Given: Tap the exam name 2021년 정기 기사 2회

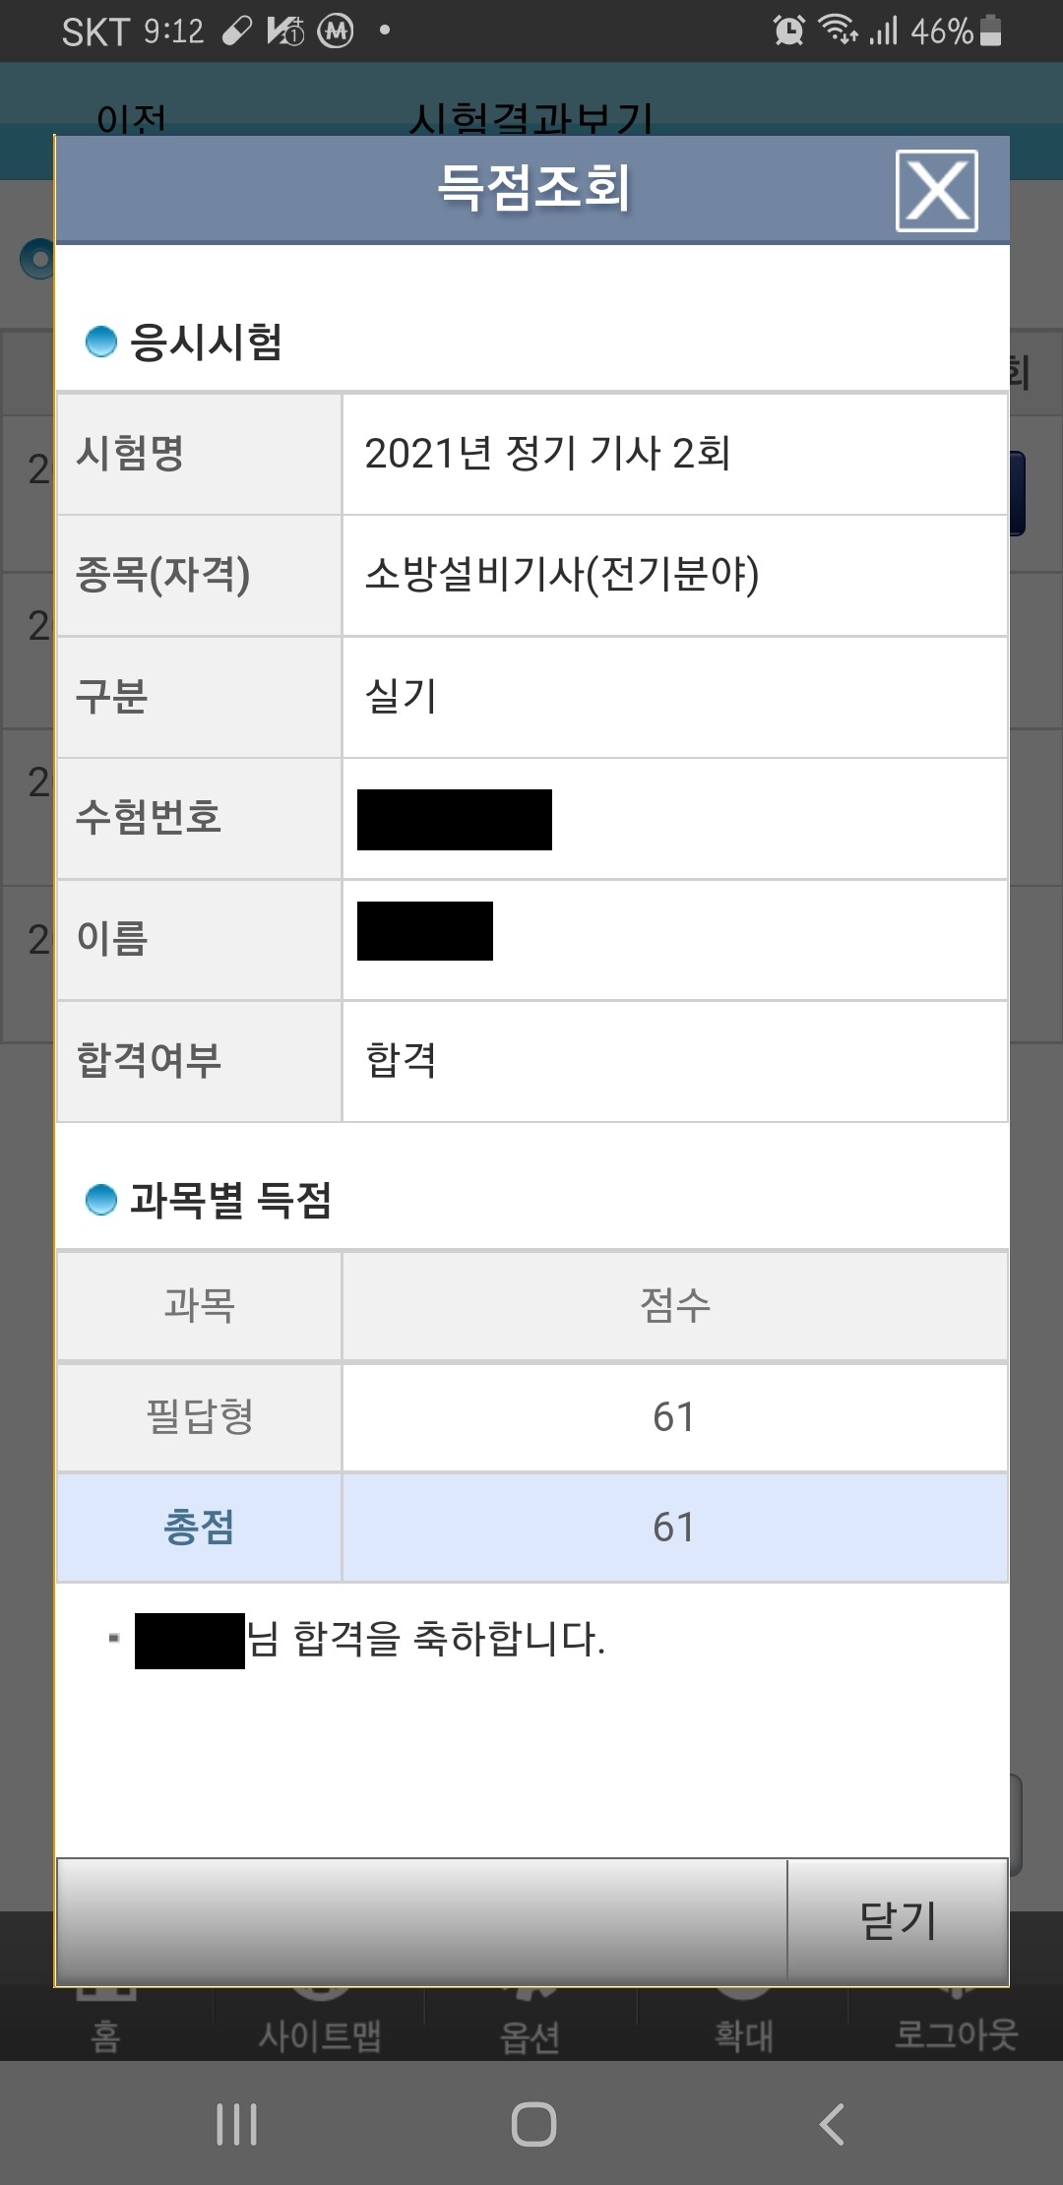Looking at the screenshot, I should pyautogui.click(x=547, y=453).
